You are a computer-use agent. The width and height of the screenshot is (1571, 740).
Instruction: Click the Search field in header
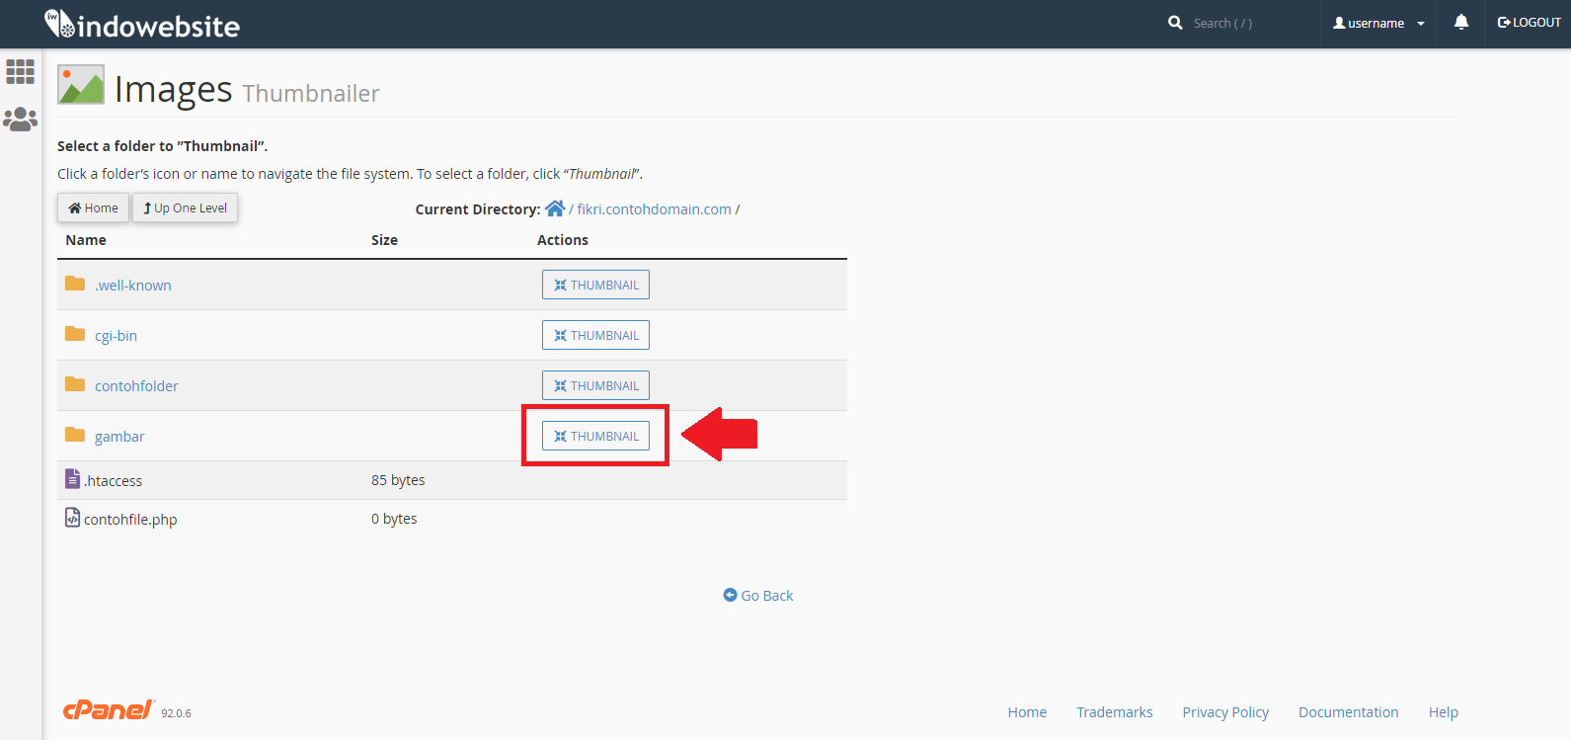click(x=1222, y=23)
